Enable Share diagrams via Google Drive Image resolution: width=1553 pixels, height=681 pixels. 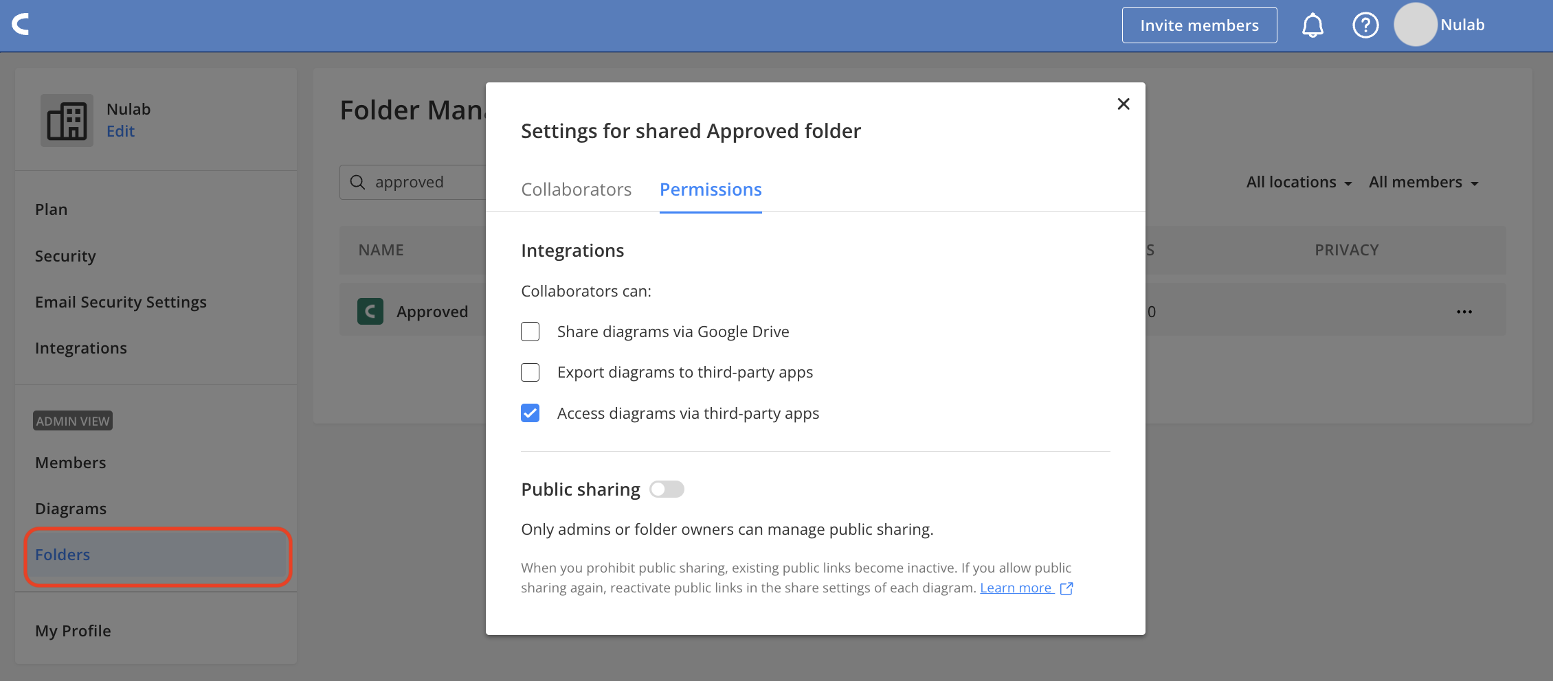pos(530,332)
